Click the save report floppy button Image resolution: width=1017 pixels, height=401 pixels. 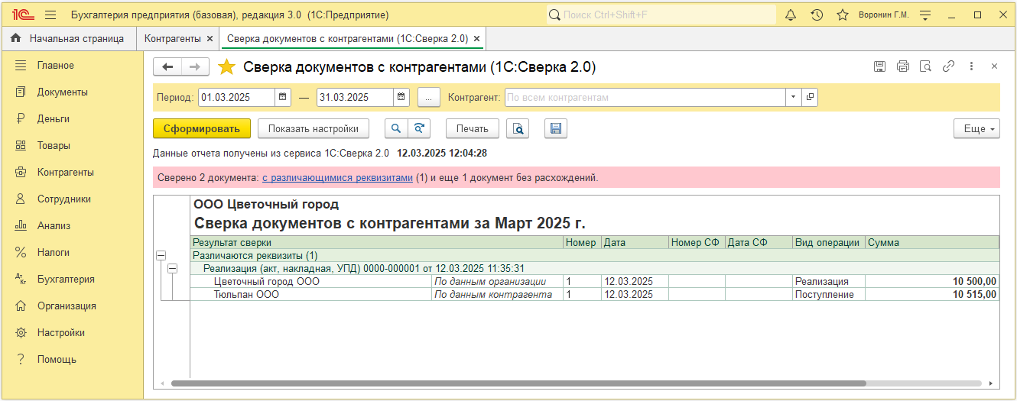point(556,129)
